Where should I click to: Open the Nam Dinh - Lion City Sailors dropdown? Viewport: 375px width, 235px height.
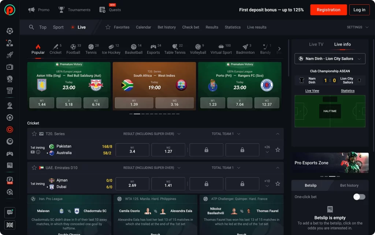pyautogui.click(x=330, y=59)
